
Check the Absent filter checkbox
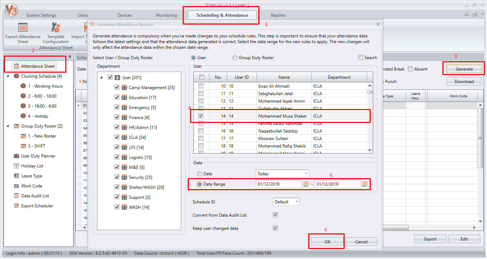pos(410,69)
